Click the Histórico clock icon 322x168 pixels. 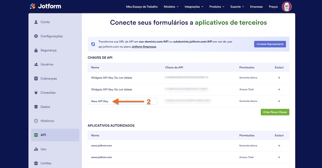point(36,121)
